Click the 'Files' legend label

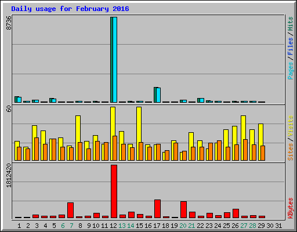pos(290,46)
